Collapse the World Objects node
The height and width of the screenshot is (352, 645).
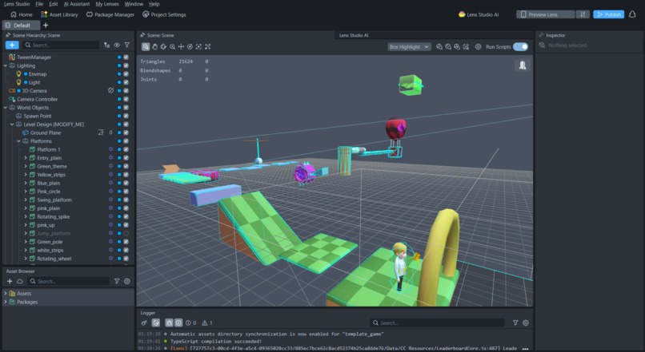coord(6,108)
